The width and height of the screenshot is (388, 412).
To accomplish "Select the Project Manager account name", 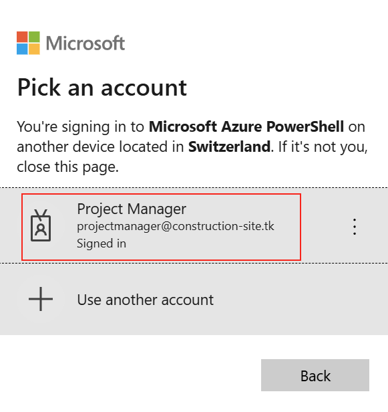I will pos(132,209).
